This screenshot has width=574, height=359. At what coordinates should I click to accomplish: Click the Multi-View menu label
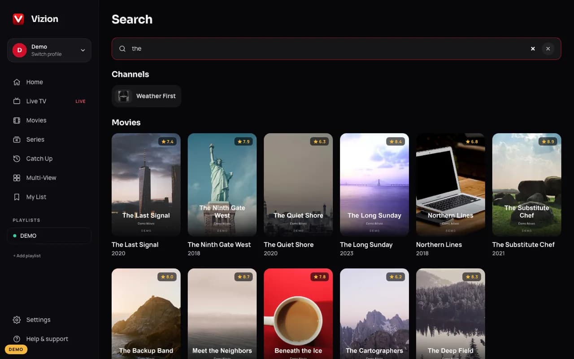pos(41,178)
